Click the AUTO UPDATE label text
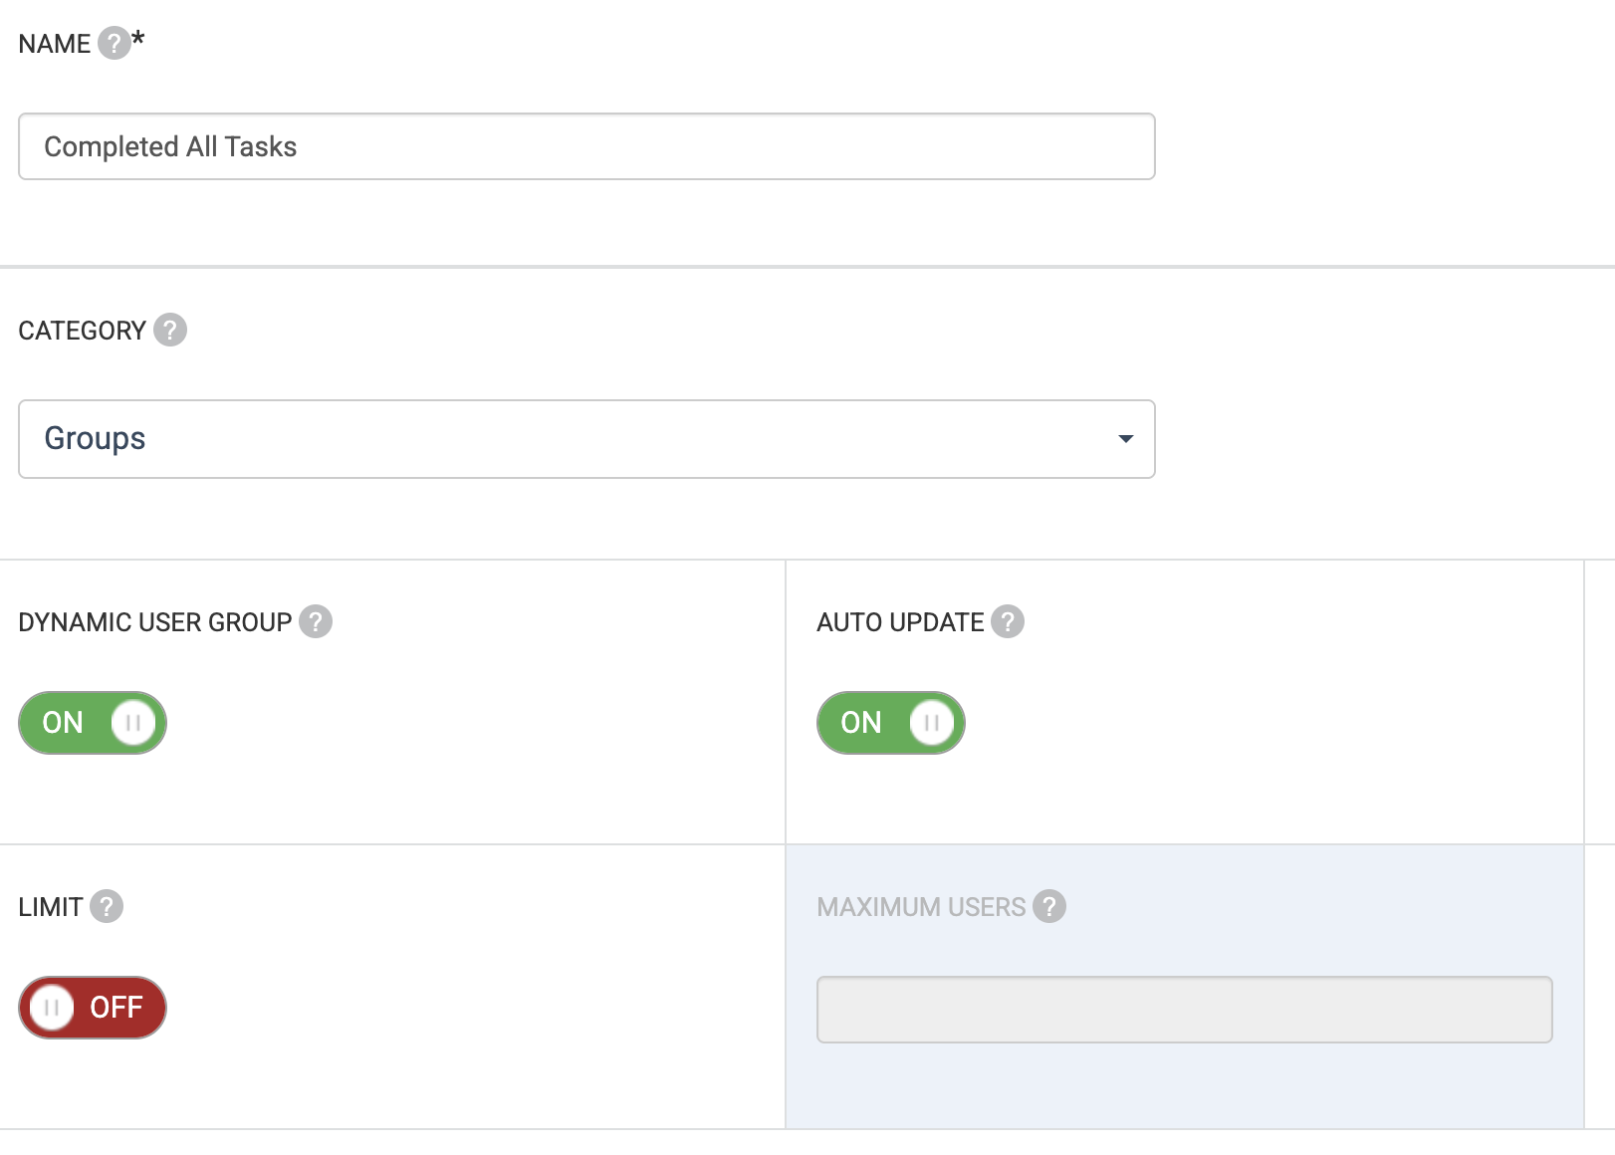 coord(900,622)
